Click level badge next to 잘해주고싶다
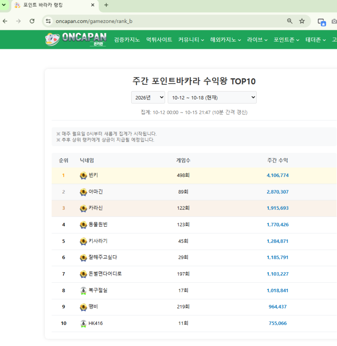This screenshot has width=337, height=346. (83, 258)
